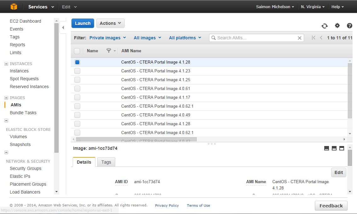Open the Saimon Michelson account menu
This screenshot has height=214, width=357.
click(x=275, y=7)
